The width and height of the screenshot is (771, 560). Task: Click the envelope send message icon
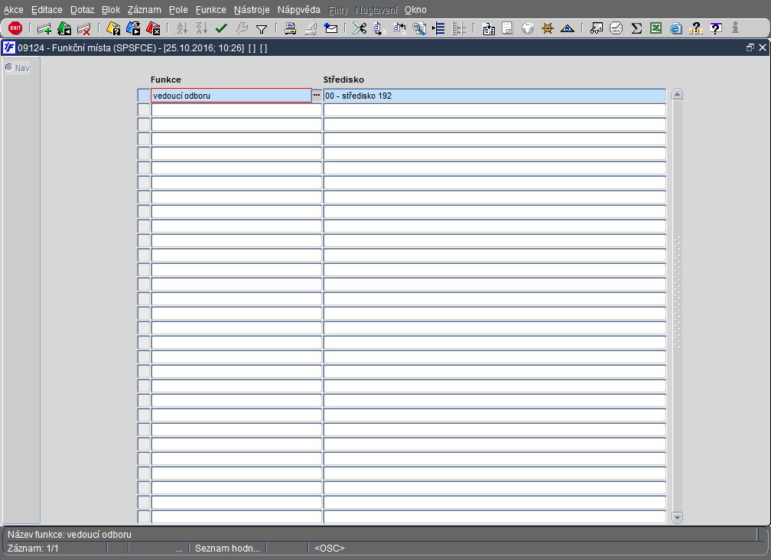(331, 28)
